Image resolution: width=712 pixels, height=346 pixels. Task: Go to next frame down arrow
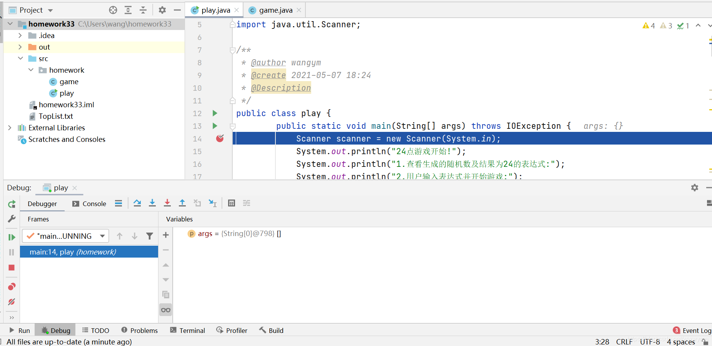[135, 236]
